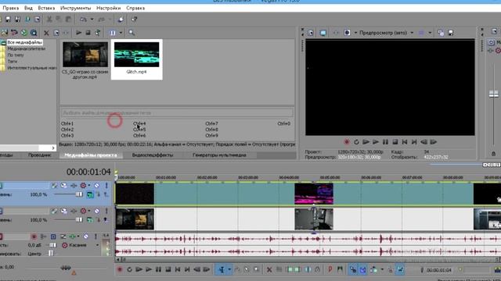Image resolution: width=501 pixels, height=281 pixels.
Task: Toggle Loop Playback below the preview window
Action: pos(356,142)
